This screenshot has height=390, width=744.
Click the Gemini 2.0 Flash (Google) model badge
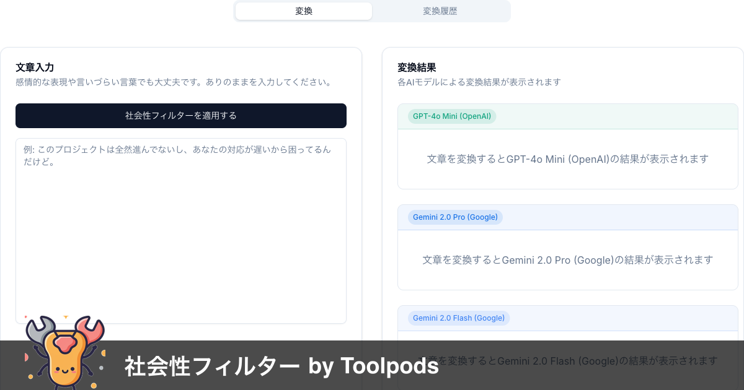[458, 318]
